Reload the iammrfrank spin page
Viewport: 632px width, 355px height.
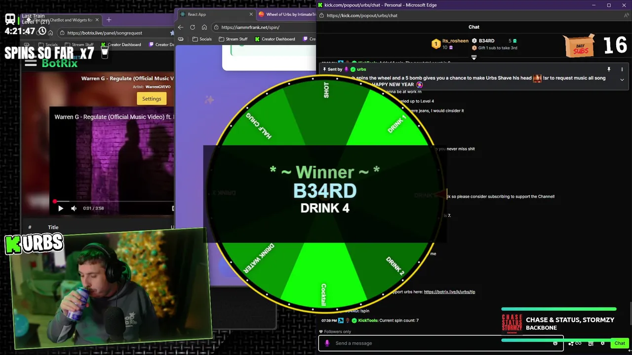(193, 27)
